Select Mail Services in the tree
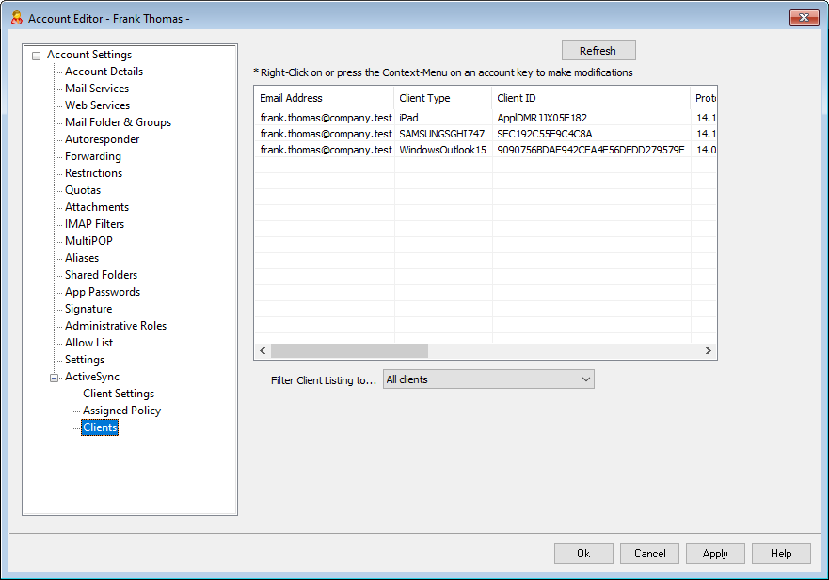This screenshot has width=829, height=580. 97,89
